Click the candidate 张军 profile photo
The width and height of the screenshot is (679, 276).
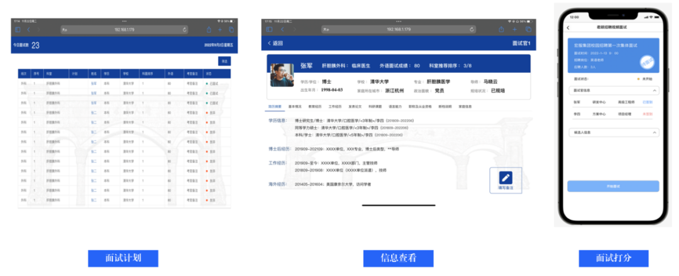tap(282, 75)
